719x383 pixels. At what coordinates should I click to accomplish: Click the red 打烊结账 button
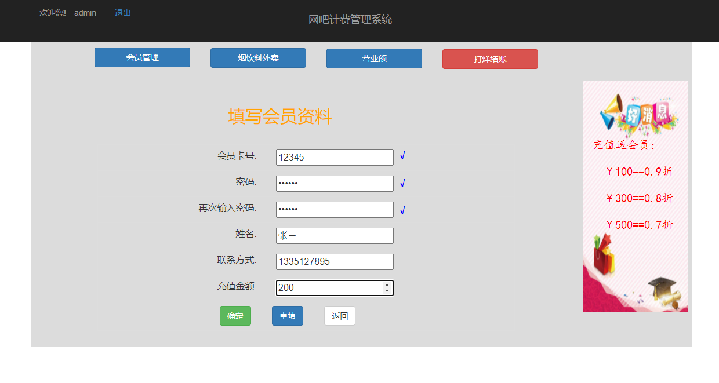(490, 59)
